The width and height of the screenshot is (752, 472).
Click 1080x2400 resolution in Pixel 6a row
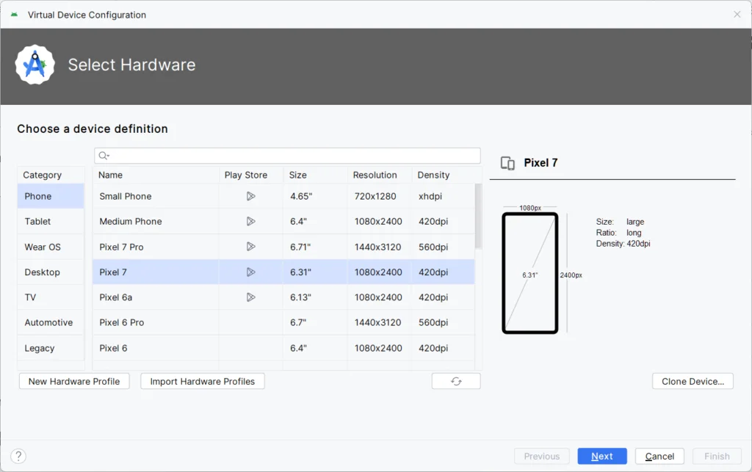tap(380, 297)
